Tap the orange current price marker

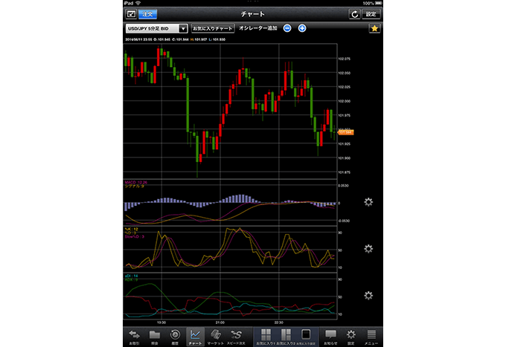pyautogui.click(x=345, y=132)
